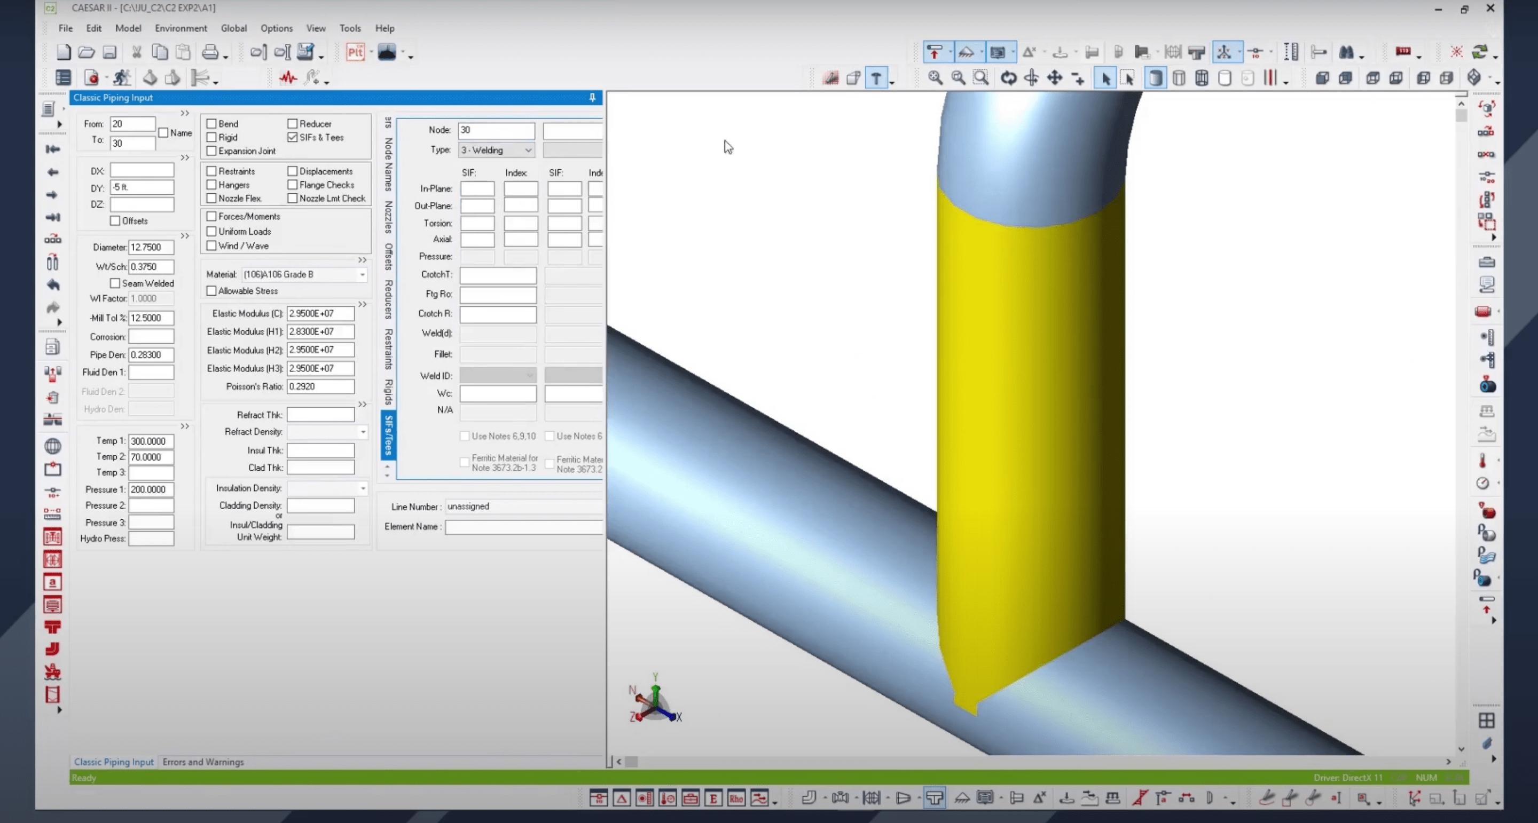The height and width of the screenshot is (823, 1538).
Task: Enable the Seam Welded option
Action: (x=115, y=283)
